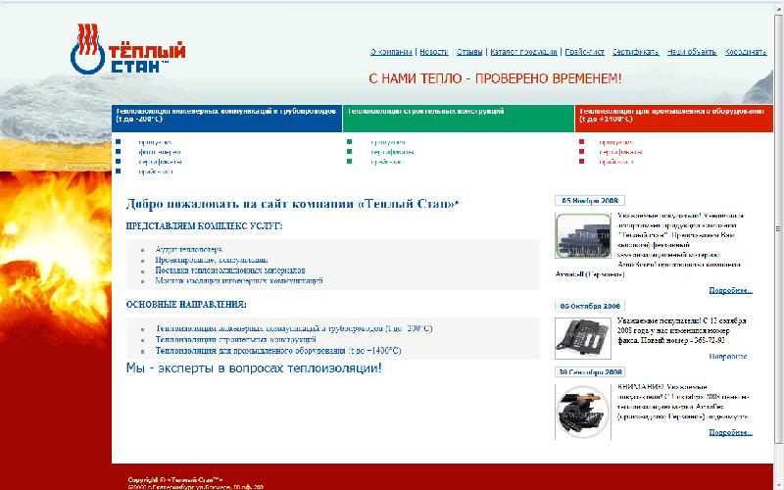The width and height of the screenshot is (784, 490).
Task: Open Отзывы in the top menu
Action: [x=469, y=52]
